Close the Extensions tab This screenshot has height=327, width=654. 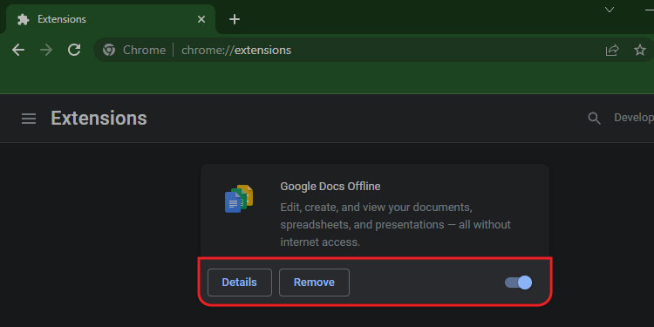(201, 19)
